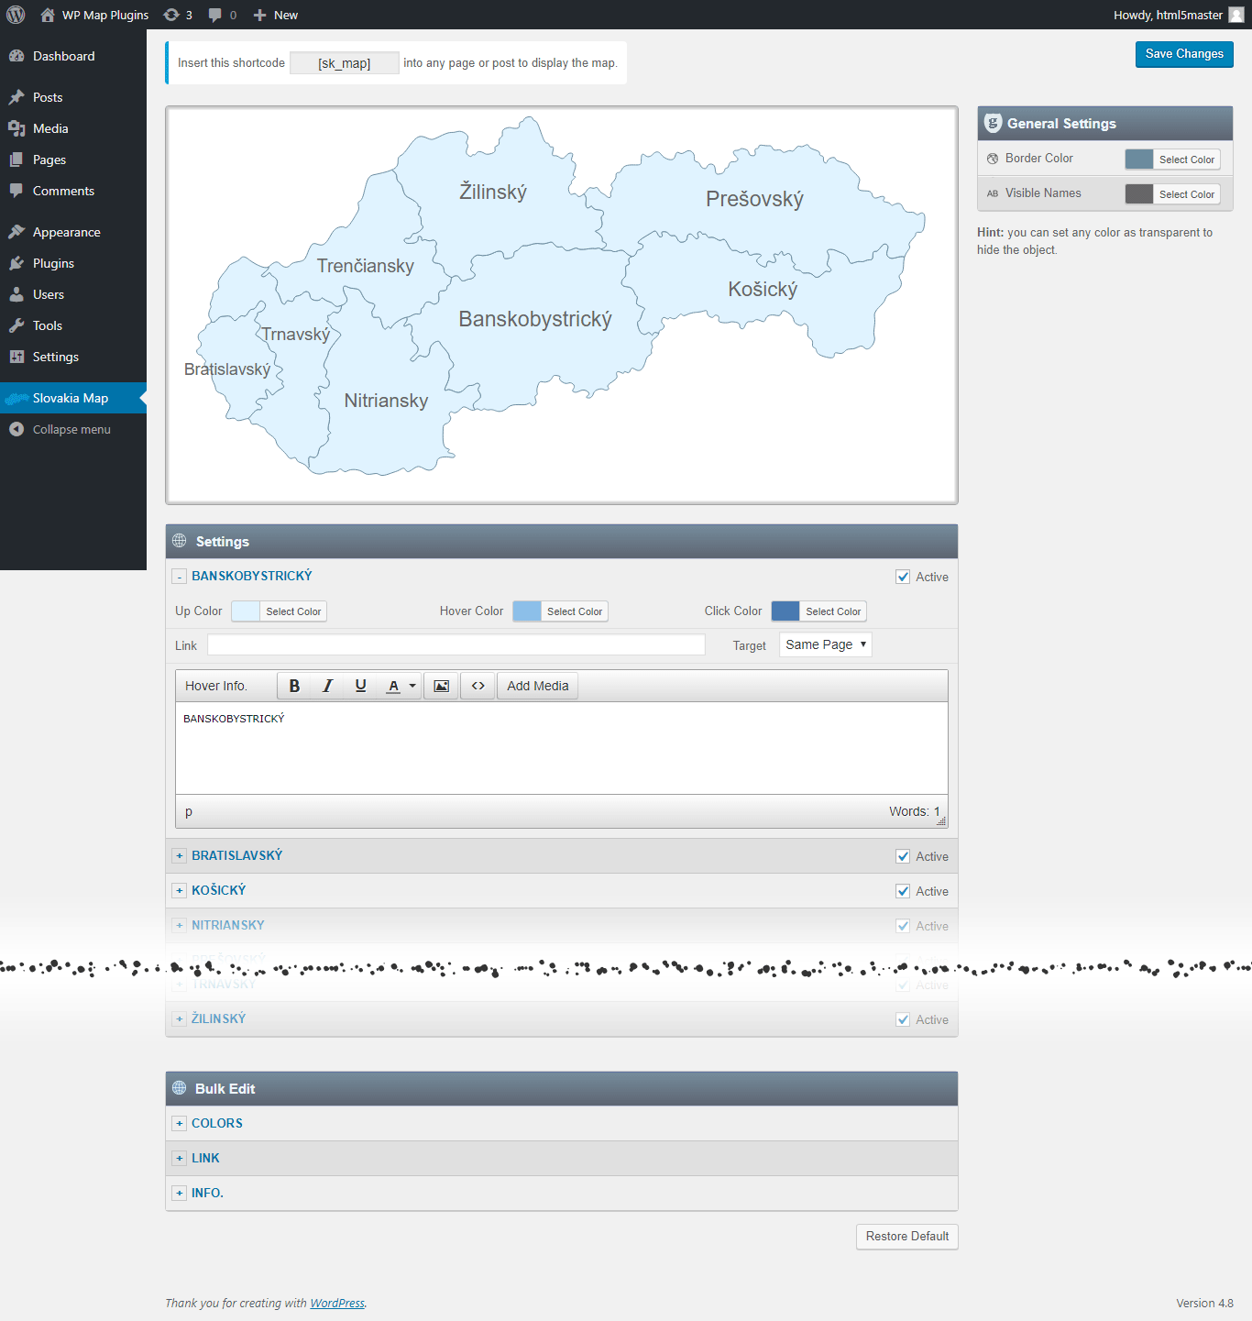Image resolution: width=1252 pixels, height=1321 pixels.
Task: Click the Hover Info text area
Action: click(x=562, y=748)
